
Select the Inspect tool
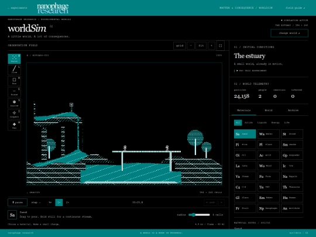tap(14, 114)
